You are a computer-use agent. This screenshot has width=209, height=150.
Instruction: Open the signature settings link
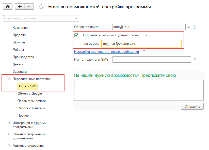click(106, 52)
